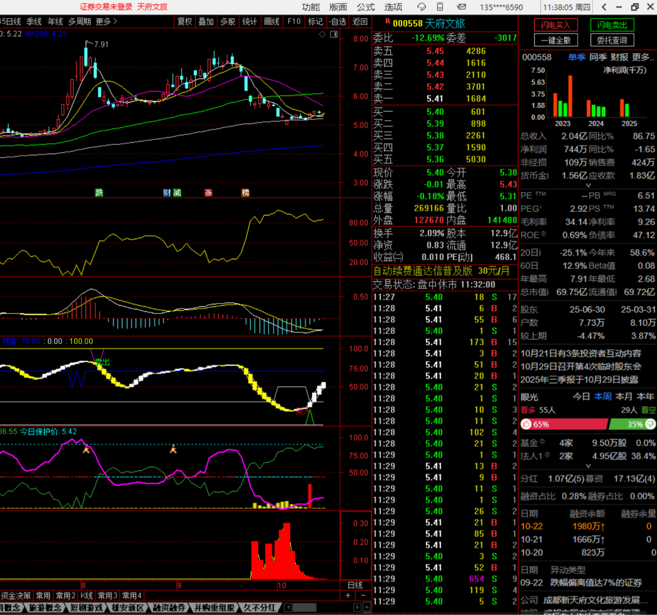Screen dimensions: 657x615
Task: Open the 证券交易未登录 login link
Action: tap(106, 6)
